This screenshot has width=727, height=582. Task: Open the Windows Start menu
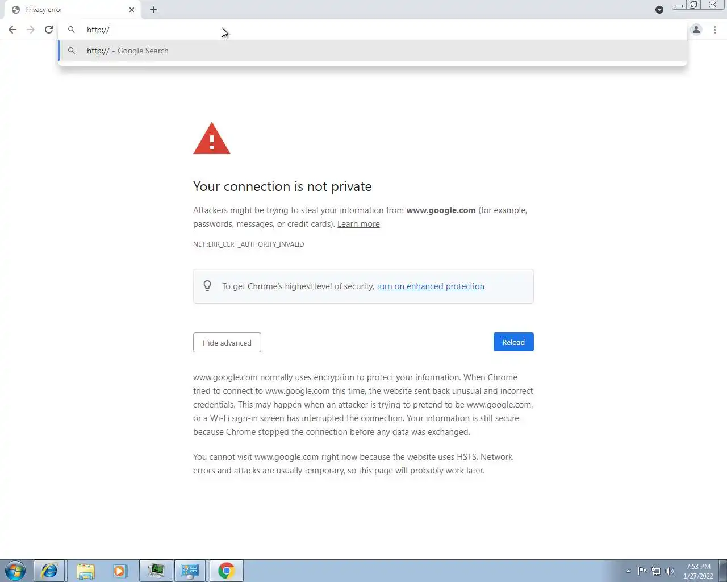click(x=15, y=571)
